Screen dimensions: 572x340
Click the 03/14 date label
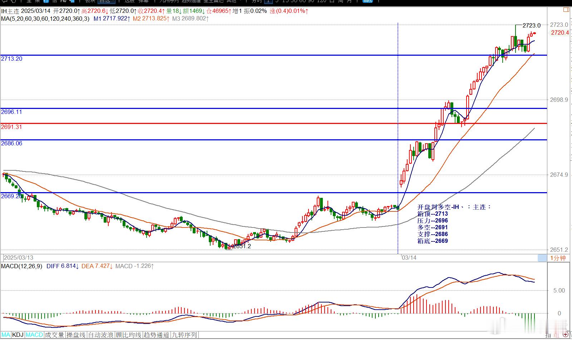[409, 257]
